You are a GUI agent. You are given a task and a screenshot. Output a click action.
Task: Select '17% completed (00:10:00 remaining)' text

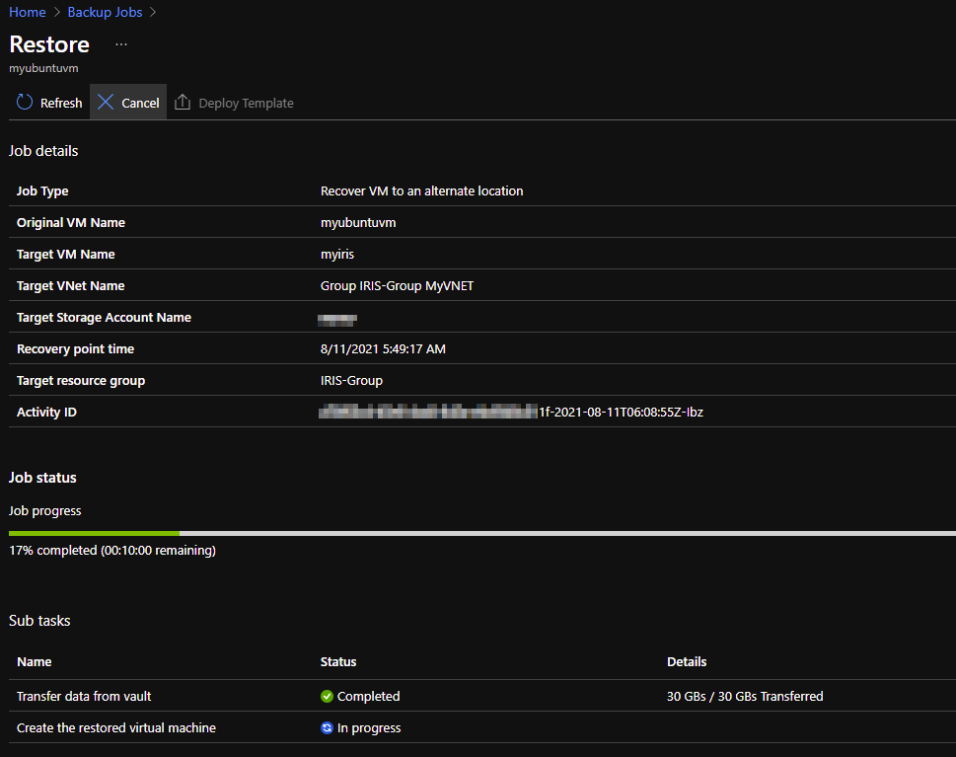coord(112,550)
